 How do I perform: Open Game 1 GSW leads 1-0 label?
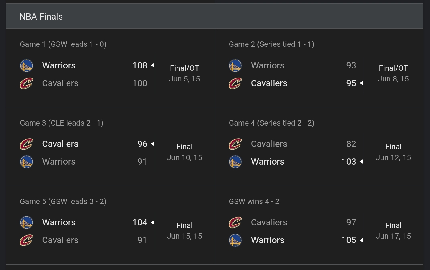[x=63, y=44]
